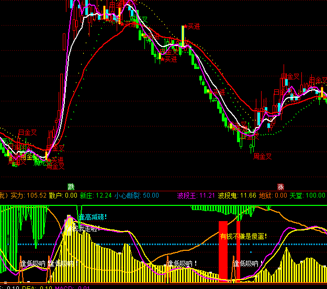Select the 天堂: 100.00 indicator label
This screenshot has width=327, height=289.
[x=307, y=195]
